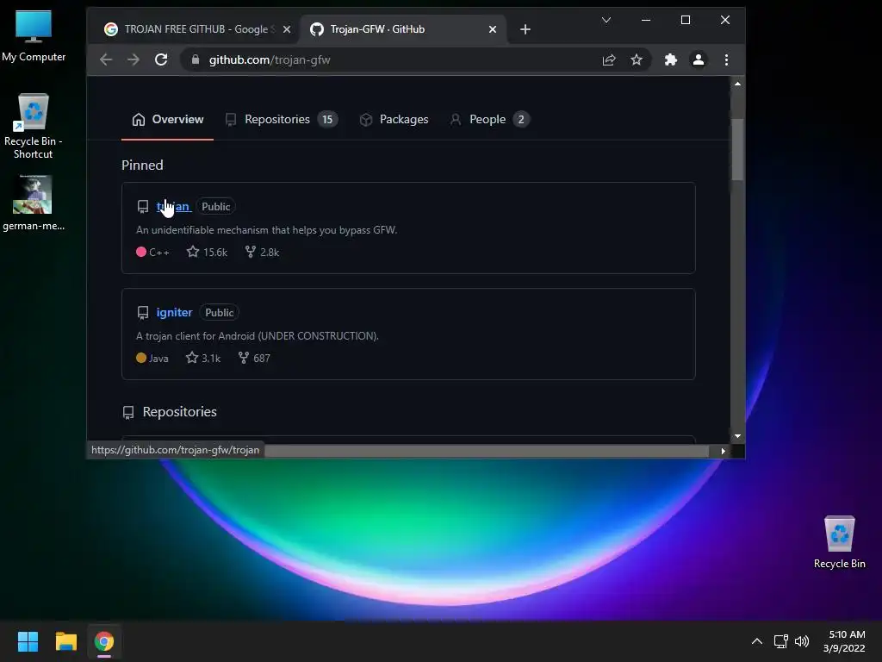The height and width of the screenshot is (662, 882).
Task: Select the Recycle Bin icon at bottom right
Action: [839, 542]
